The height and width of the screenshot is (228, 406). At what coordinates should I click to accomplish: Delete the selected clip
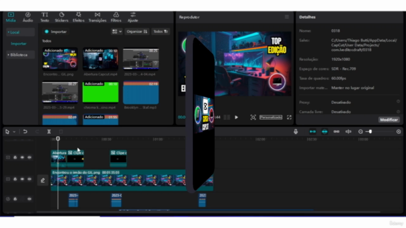click(x=61, y=132)
